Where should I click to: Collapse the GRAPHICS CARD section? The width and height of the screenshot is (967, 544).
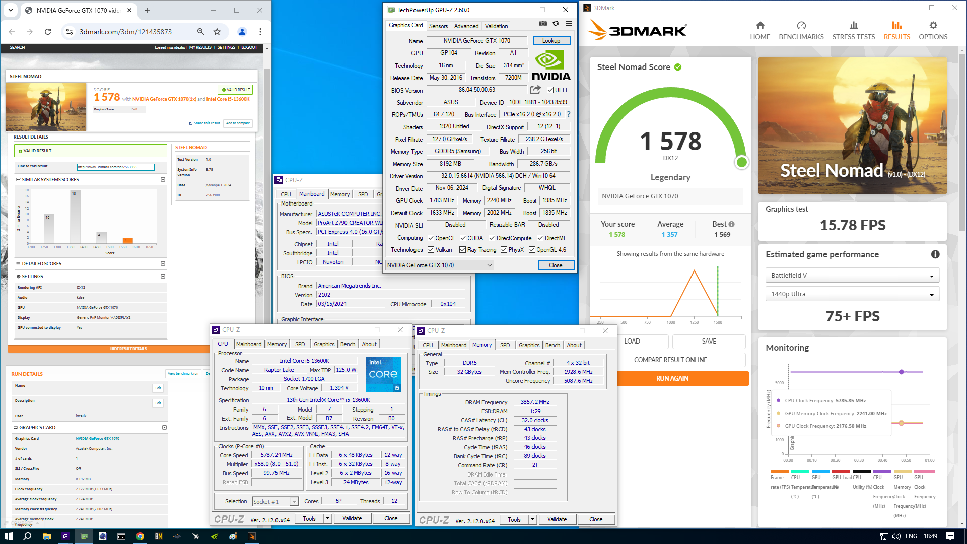tap(164, 428)
